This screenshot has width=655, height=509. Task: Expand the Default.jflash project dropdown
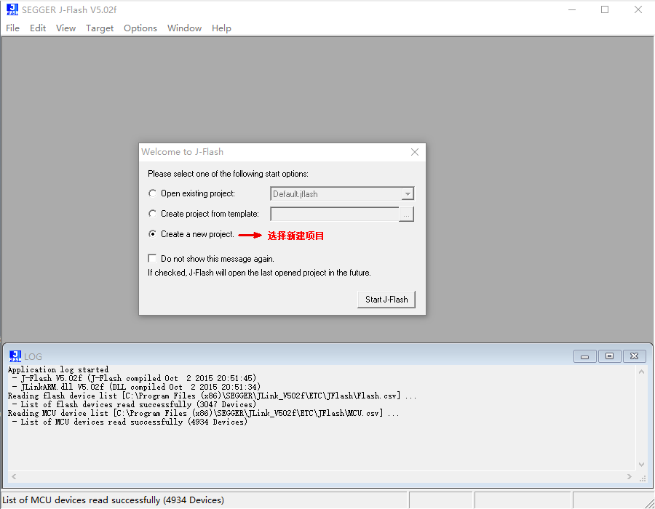click(x=408, y=194)
